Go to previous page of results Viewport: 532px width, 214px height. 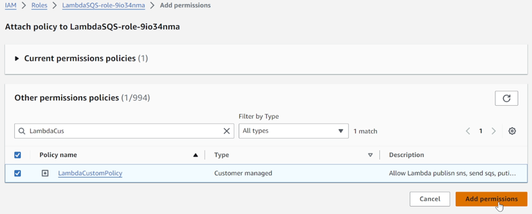pyautogui.click(x=468, y=131)
